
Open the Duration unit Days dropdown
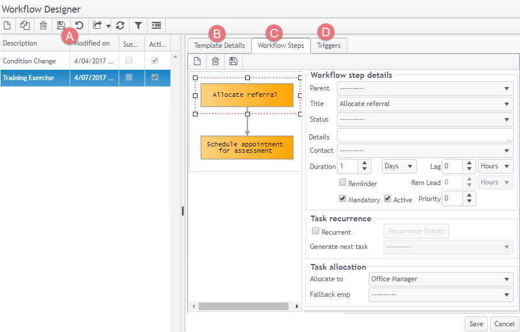(399, 166)
